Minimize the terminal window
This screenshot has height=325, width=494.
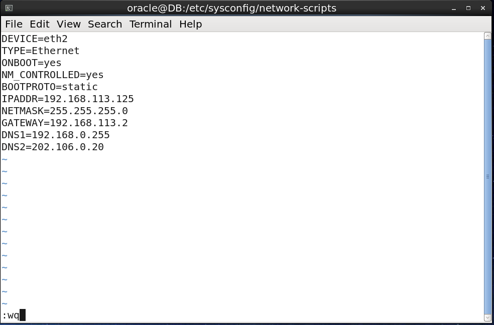pyautogui.click(x=454, y=9)
